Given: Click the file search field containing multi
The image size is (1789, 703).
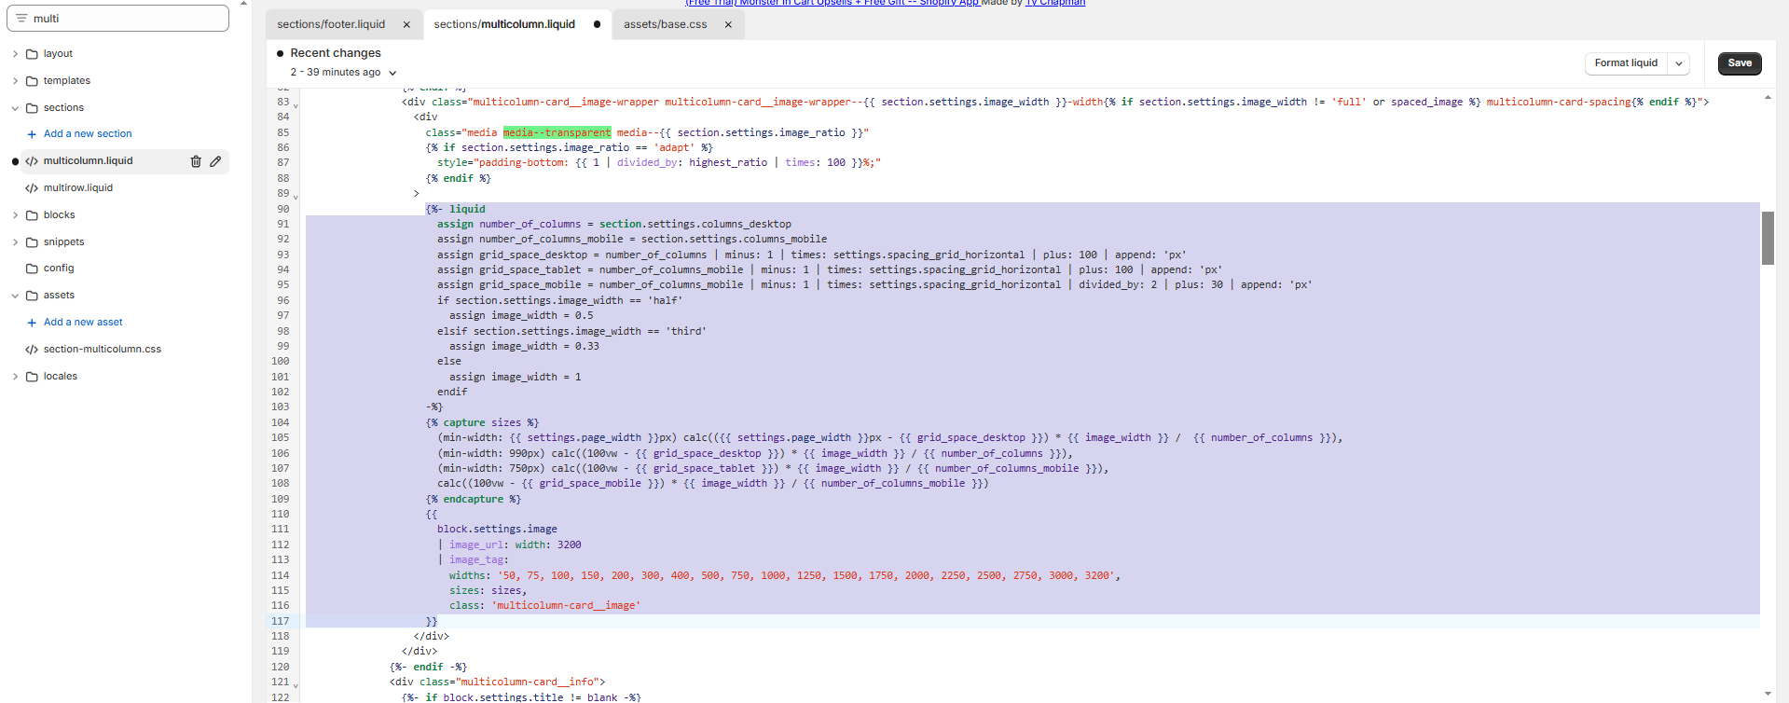Looking at the screenshot, I should 117,19.
